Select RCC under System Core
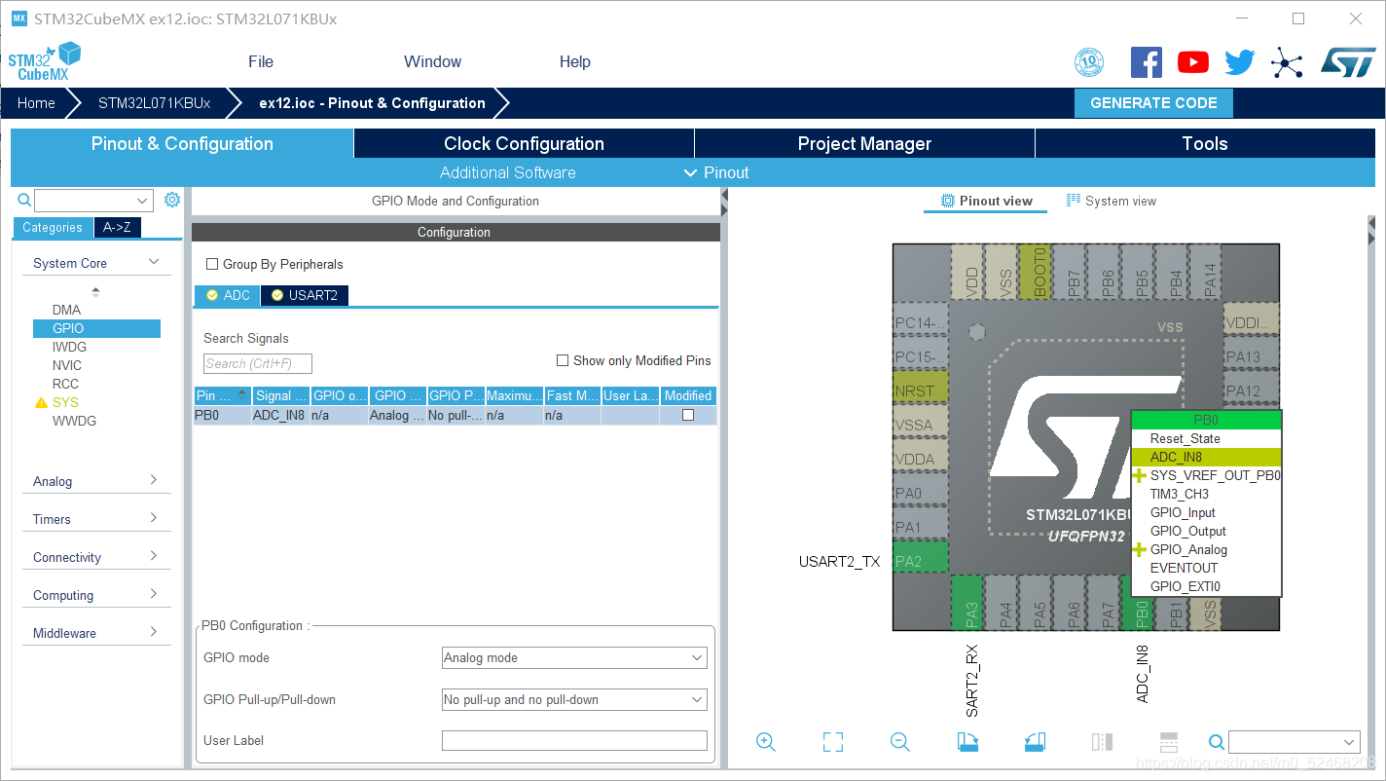The width and height of the screenshot is (1386, 781). pyautogui.click(x=65, y=384)
